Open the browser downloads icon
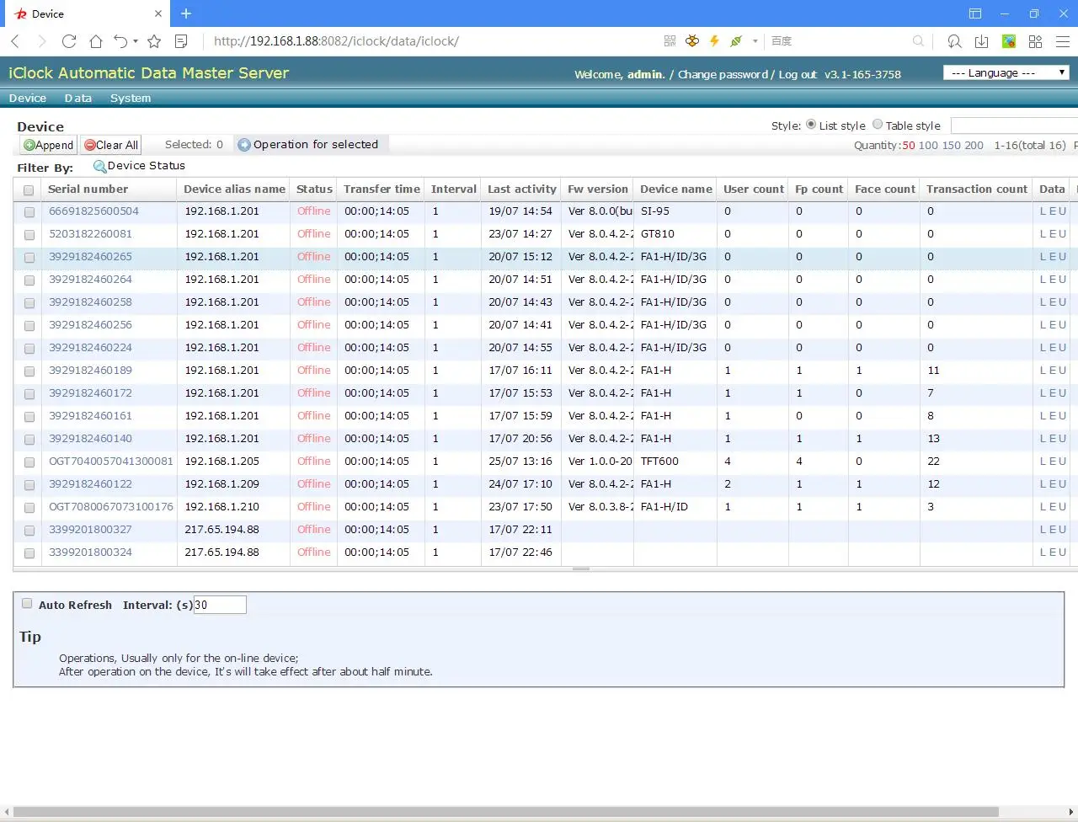 [981, 41]
